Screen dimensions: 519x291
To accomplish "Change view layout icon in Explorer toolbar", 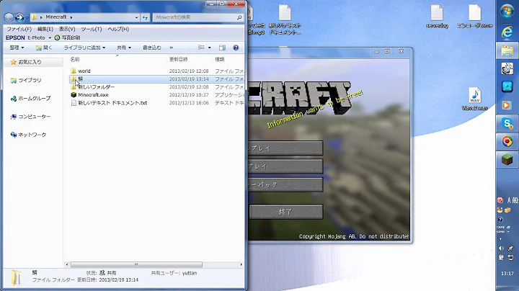I will 201,48.
